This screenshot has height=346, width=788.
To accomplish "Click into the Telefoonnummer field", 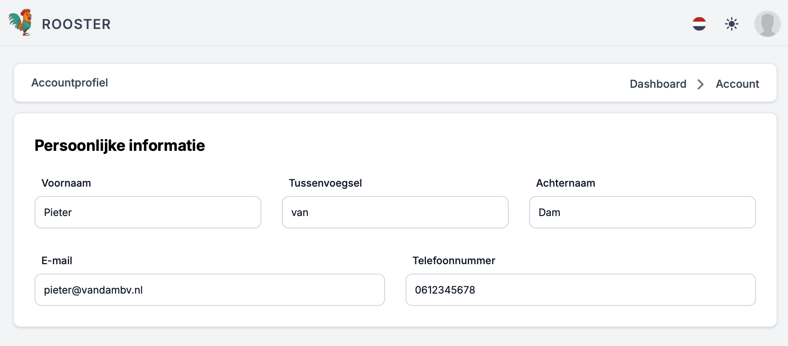I will tap(580, 290).
